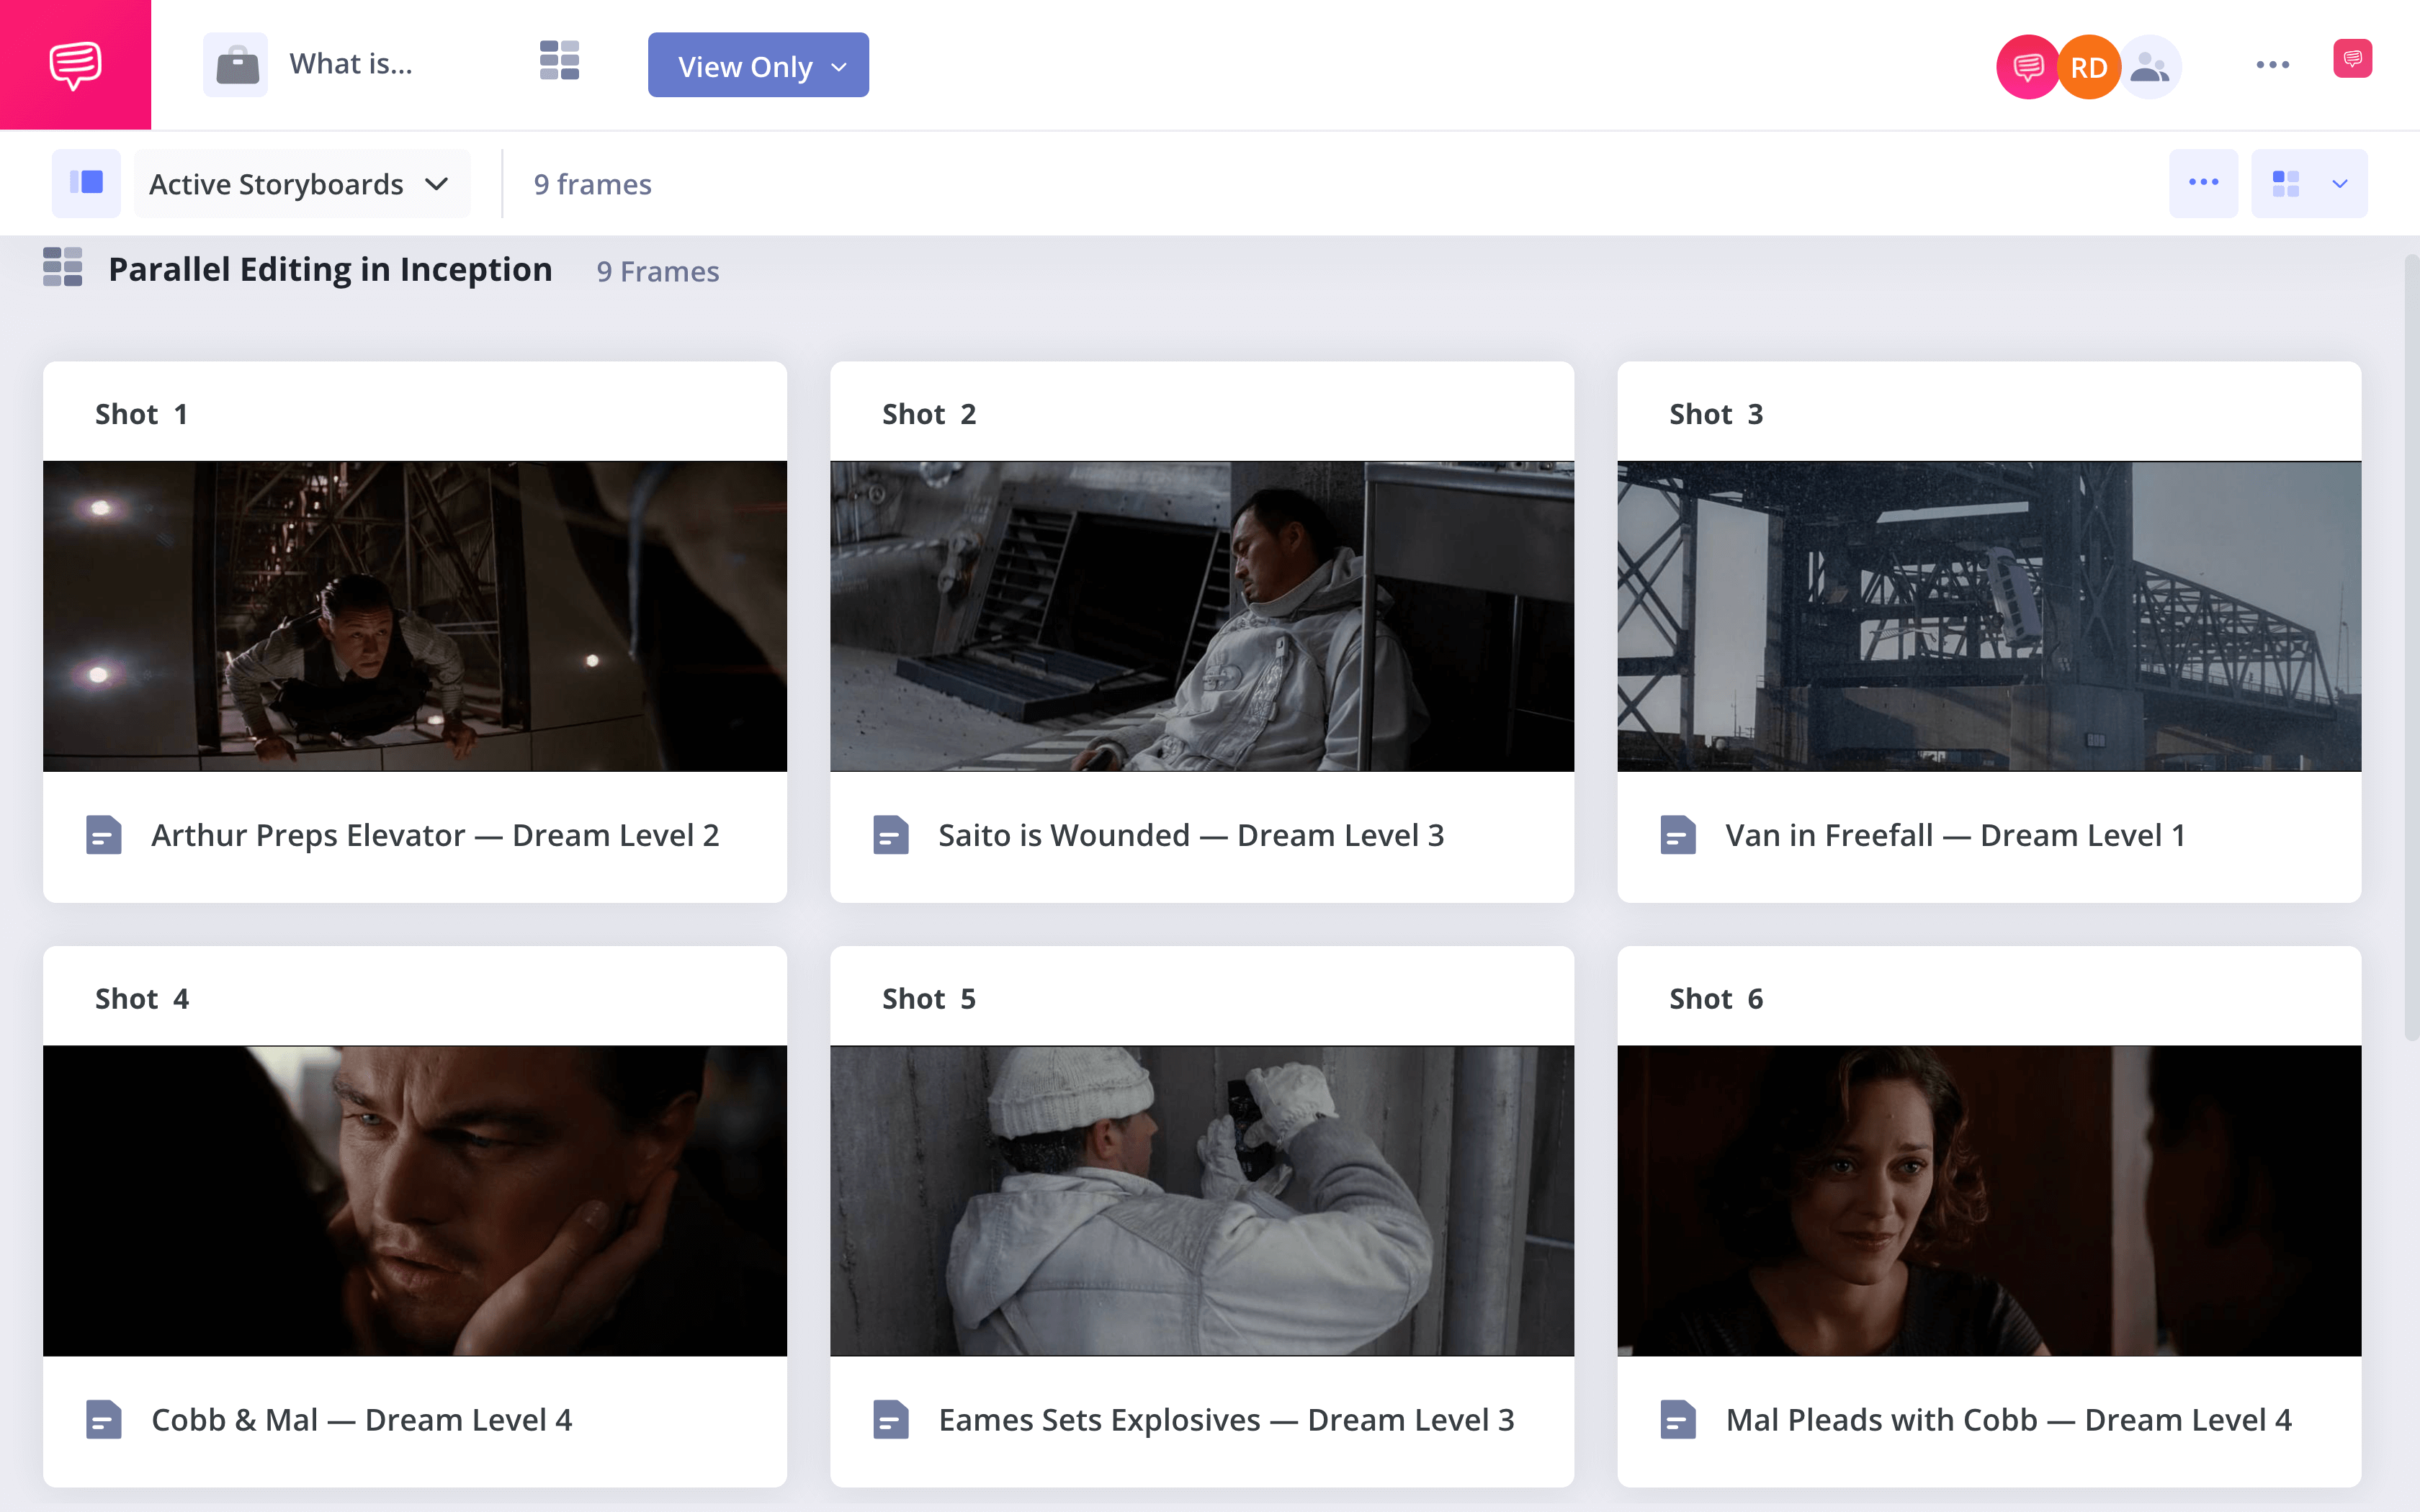Open the View Only permission dropdown
Image resolution: width=2420 pixels, height=1512 pixels.
click(x=758, y=66)
